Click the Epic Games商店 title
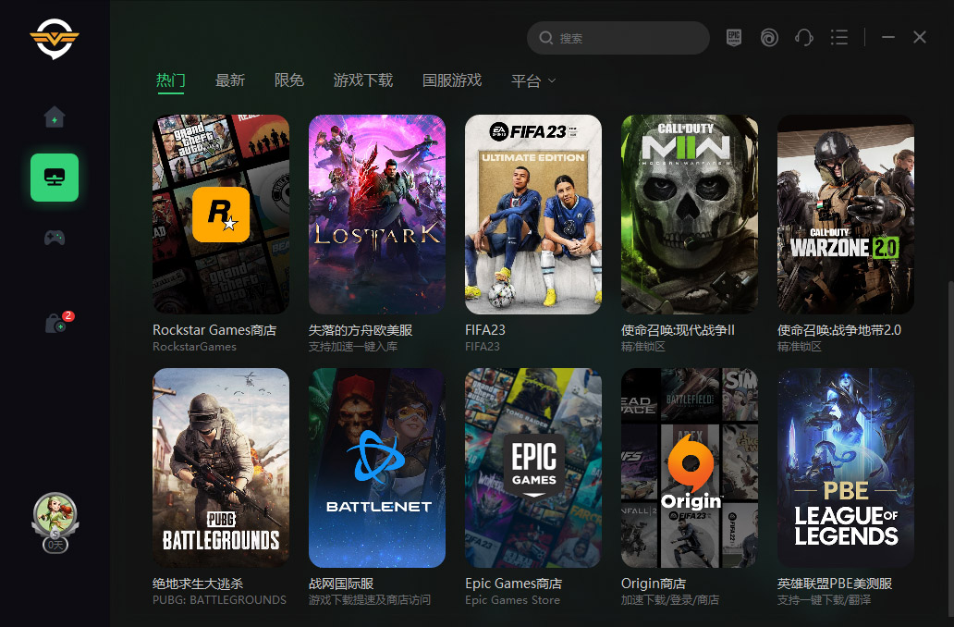The image size is (954, 627). [513, 584]
